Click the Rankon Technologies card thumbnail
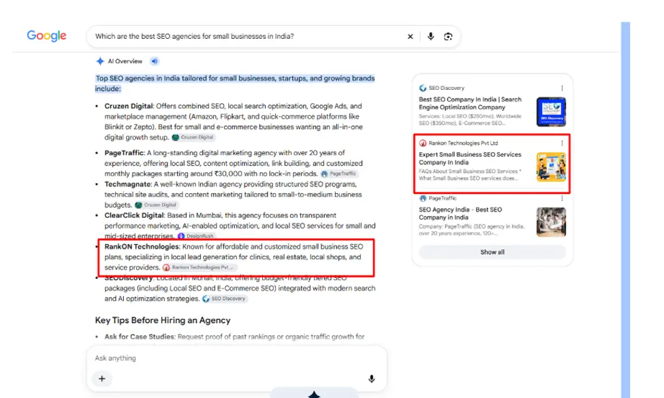This screenshot has width=664, height=398. [x=551, y=167]
